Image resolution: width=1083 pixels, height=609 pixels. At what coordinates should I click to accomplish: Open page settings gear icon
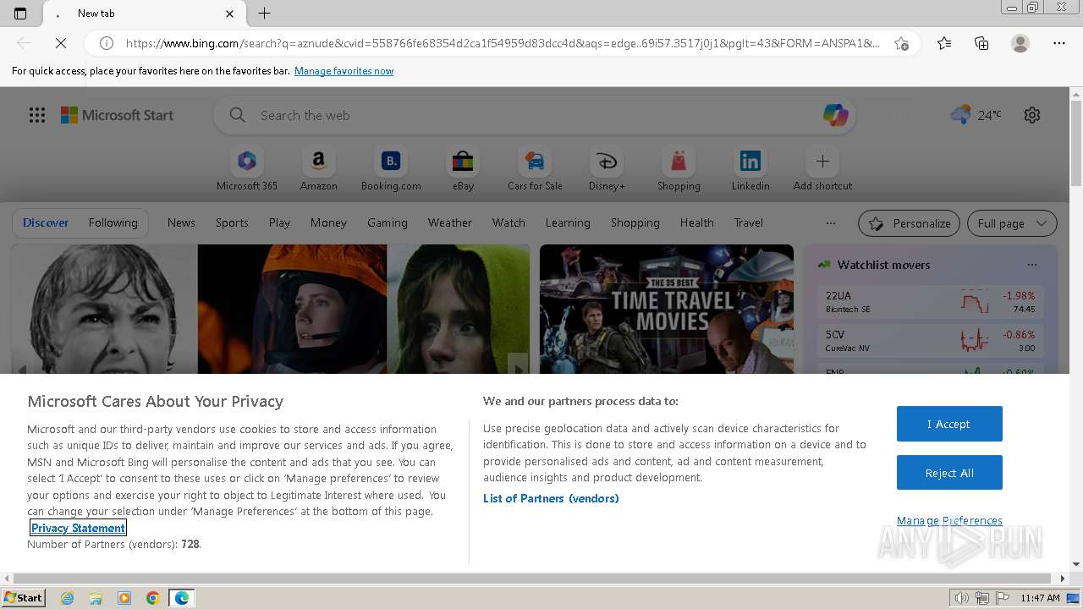(x=1032, y=115)
